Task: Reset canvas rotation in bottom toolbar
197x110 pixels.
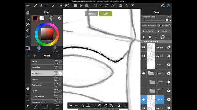Action: (x=111, y=106)
